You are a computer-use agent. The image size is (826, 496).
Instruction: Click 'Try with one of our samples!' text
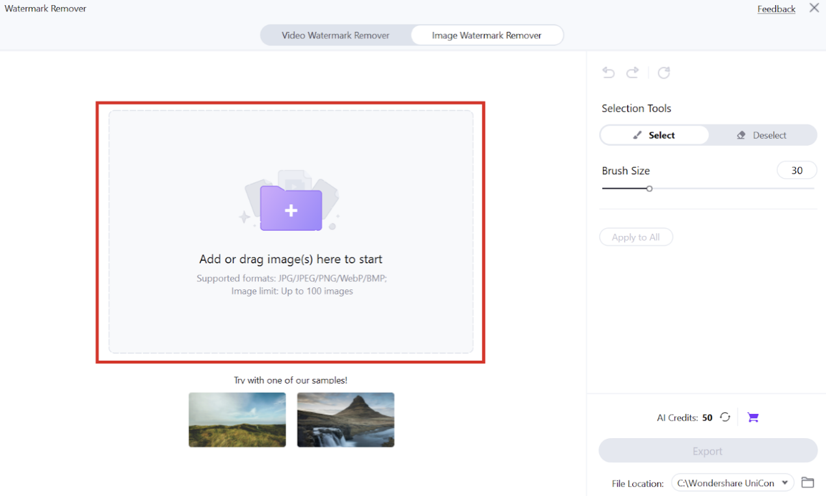(x=291, y=380)
